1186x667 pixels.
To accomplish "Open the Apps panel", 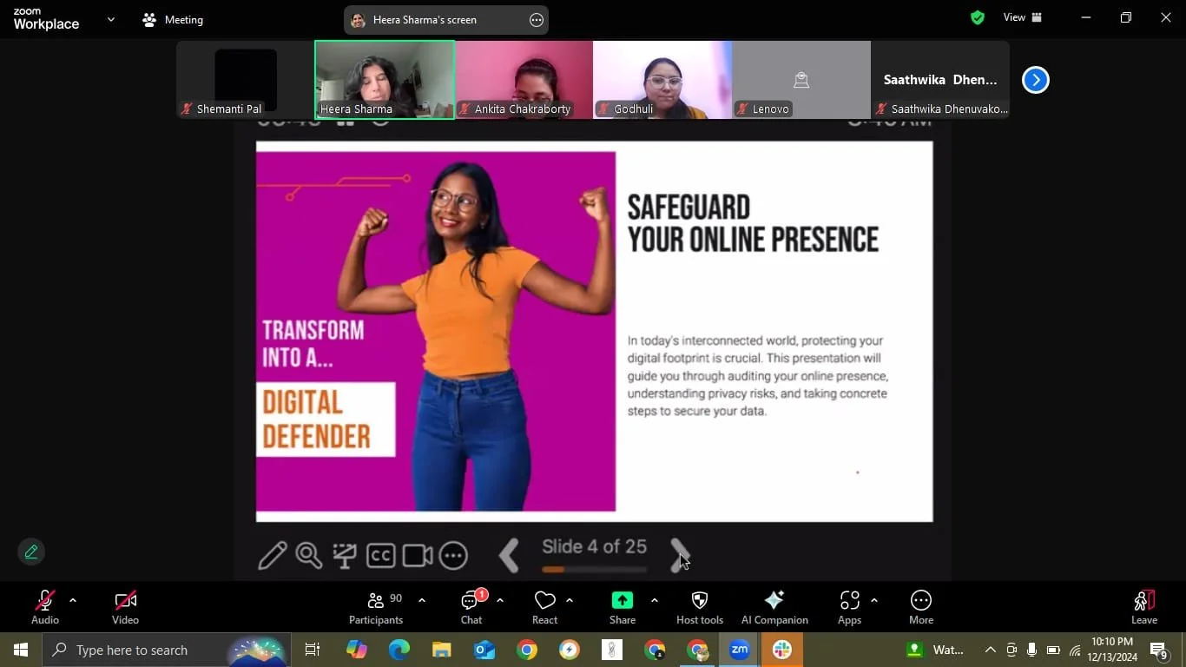I will click(849, 607).
